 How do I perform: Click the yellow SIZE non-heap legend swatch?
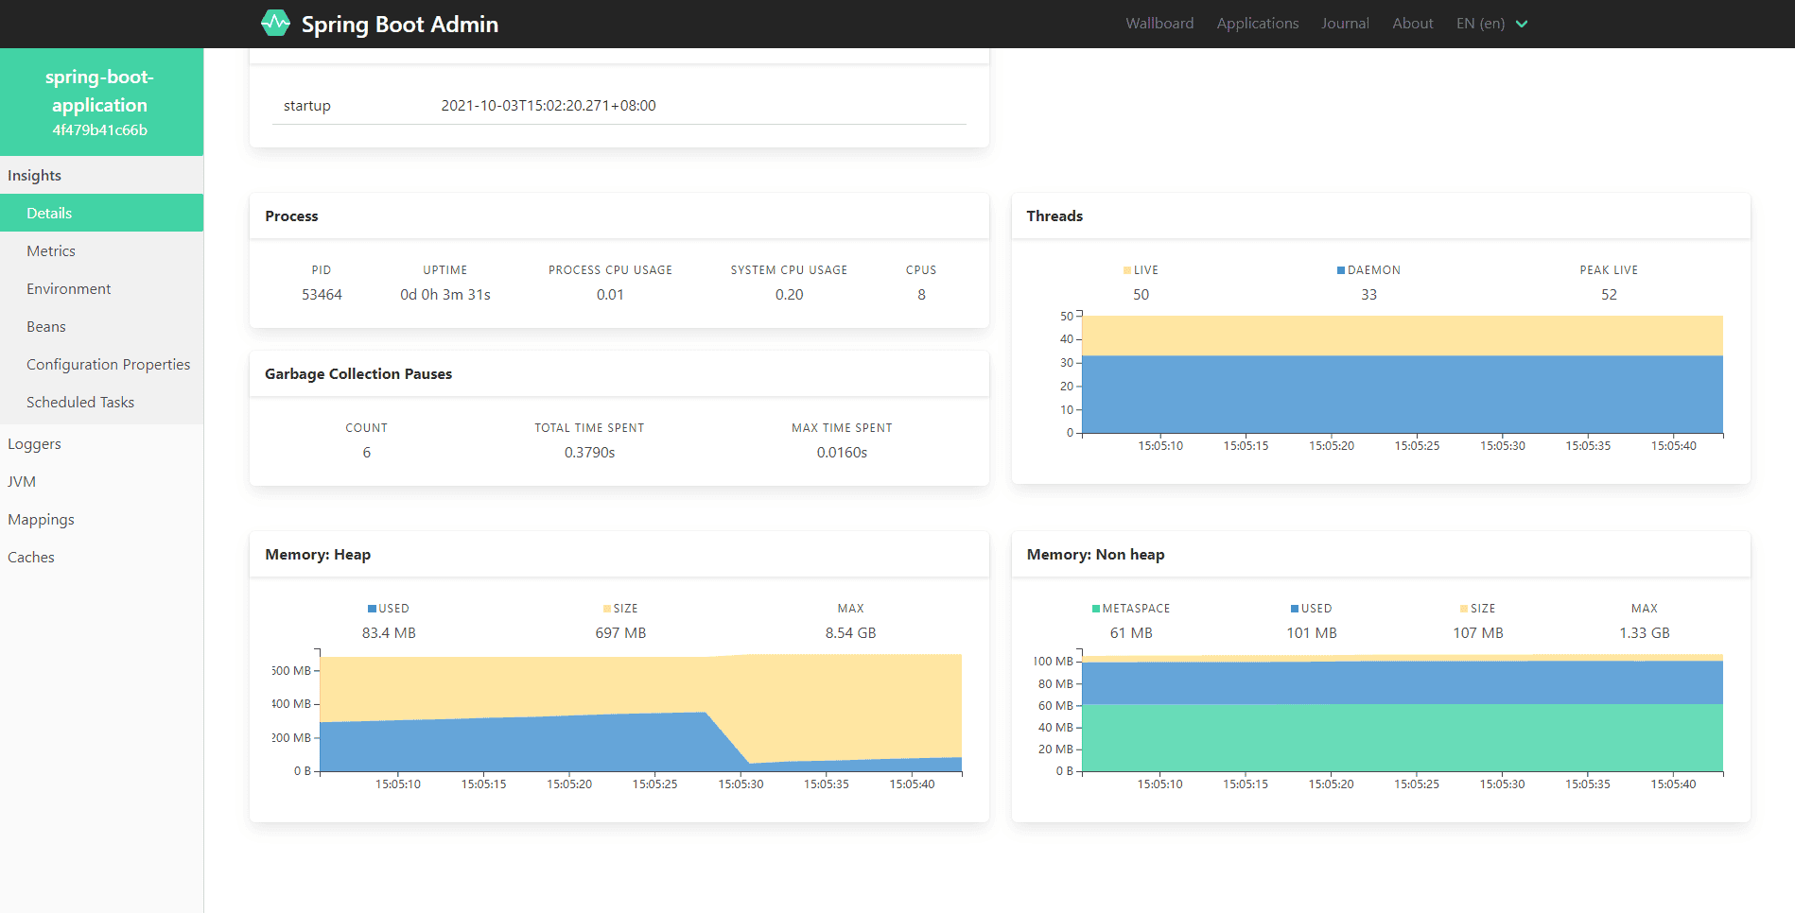point(1464,609)
